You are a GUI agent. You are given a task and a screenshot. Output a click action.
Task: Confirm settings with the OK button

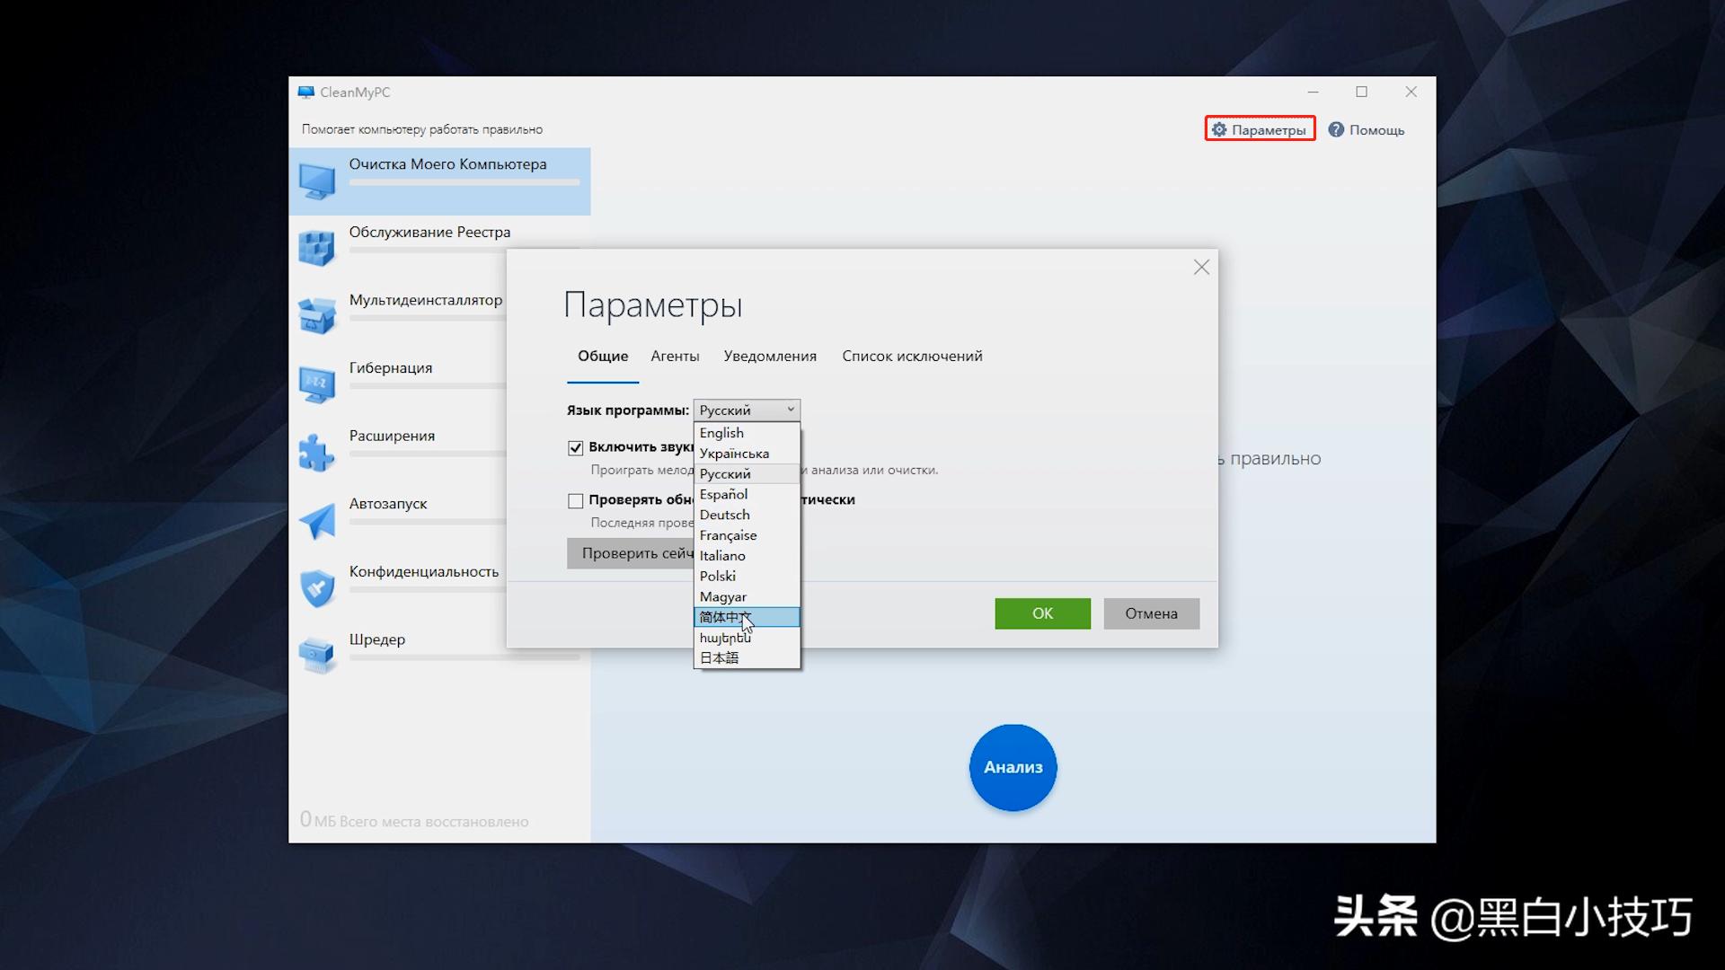click(1042, 613)
